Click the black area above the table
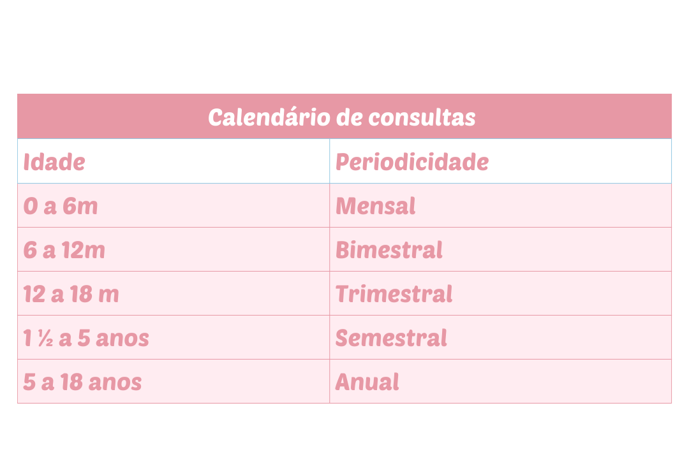Image resolution: width=689 pixels, height=459 pixels. pos(344,46)
